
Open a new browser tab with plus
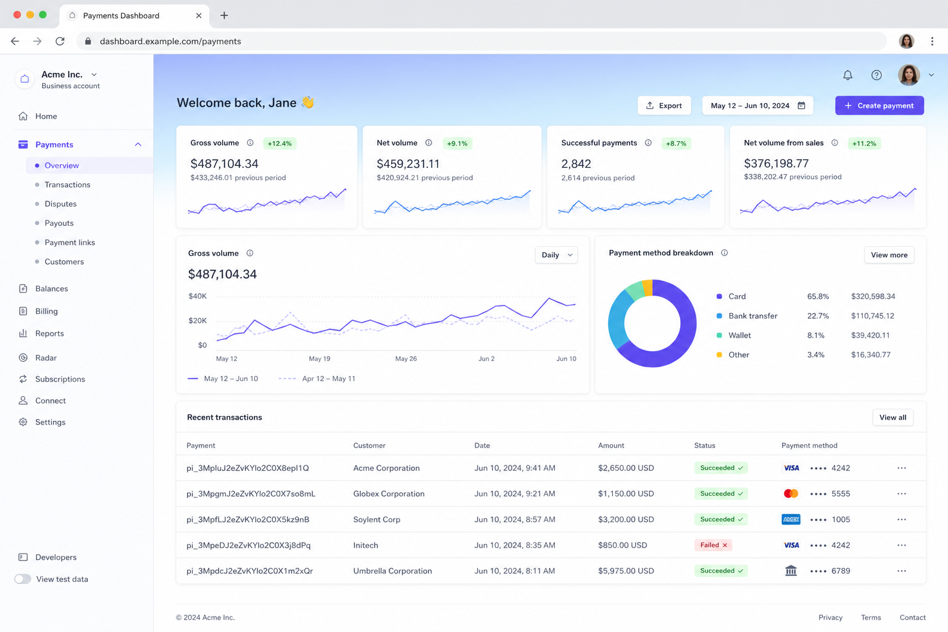224,15
